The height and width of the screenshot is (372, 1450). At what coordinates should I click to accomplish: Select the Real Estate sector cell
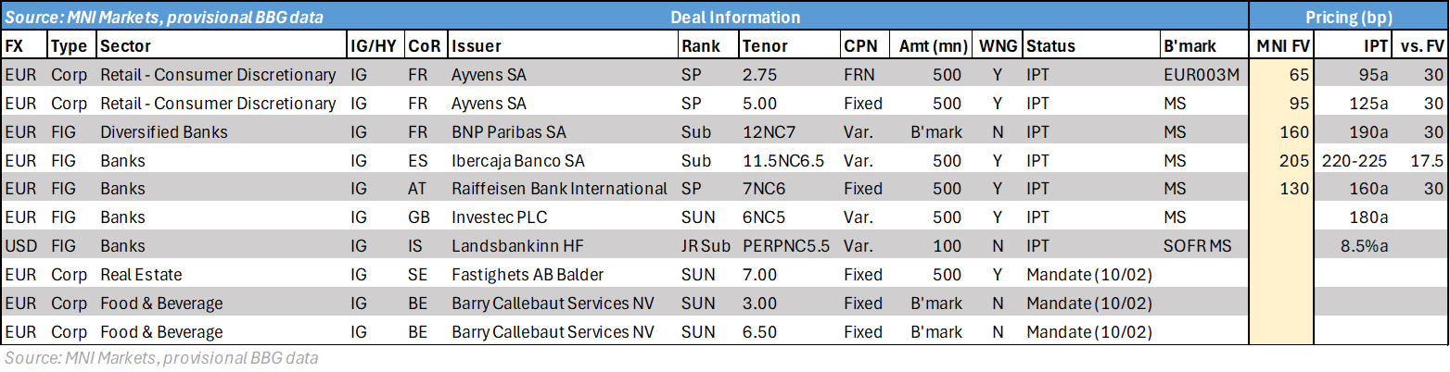pyautogui.click(x=141, y=275)
